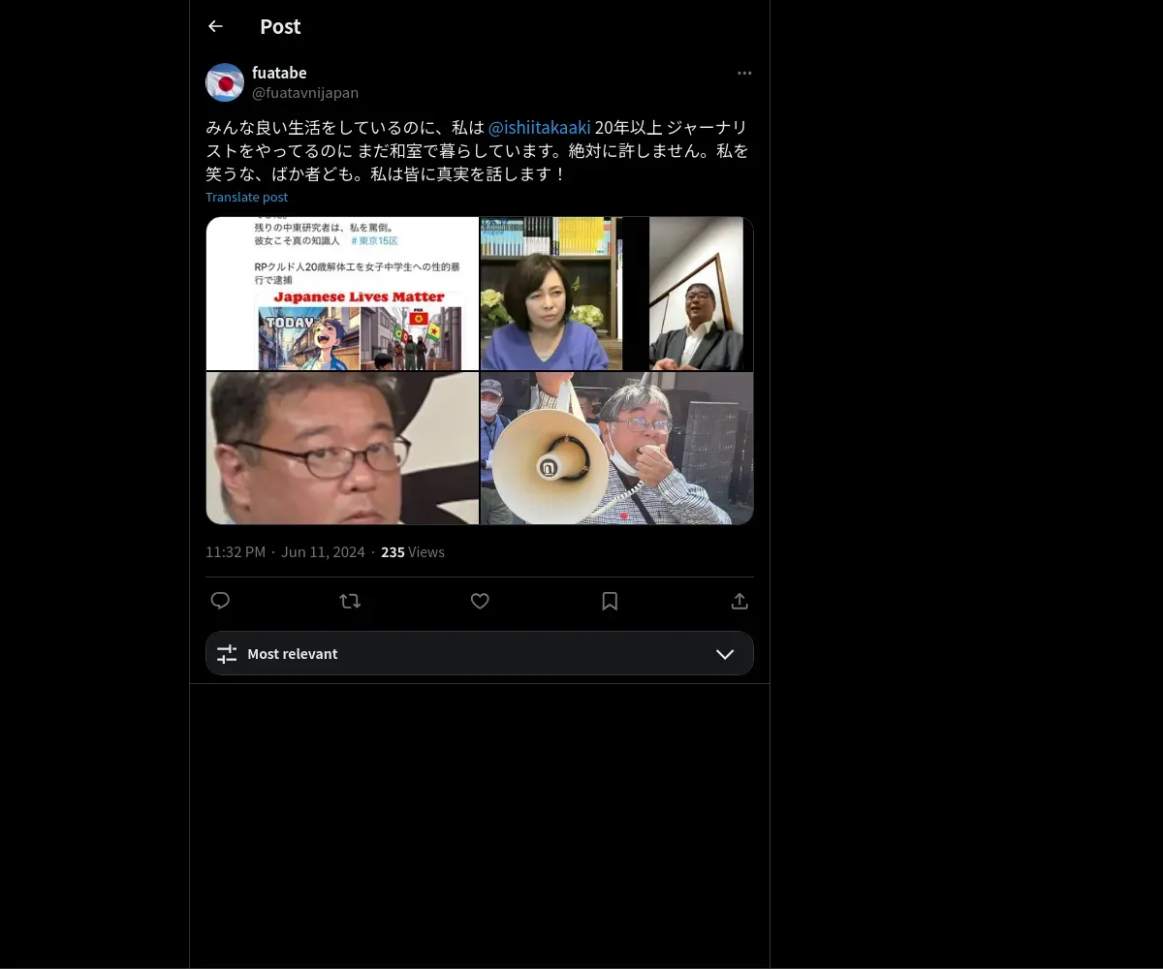Click the reply speech bubble icon
Screen dimensions: 1163x969
click(220, 601)
